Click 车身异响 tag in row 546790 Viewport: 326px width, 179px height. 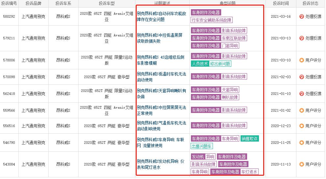[x=230, y=139]
